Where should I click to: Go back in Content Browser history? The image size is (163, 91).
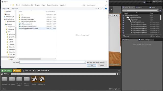pos(34,71)
